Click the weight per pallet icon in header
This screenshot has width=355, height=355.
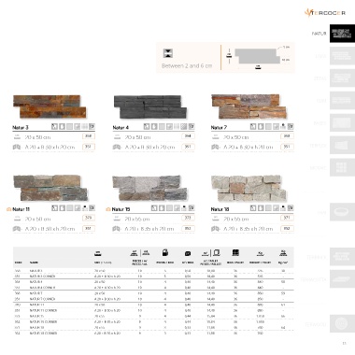(261, 253)
